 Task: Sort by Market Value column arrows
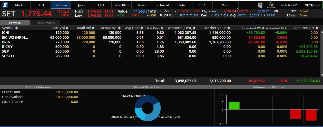coord(229,28)
